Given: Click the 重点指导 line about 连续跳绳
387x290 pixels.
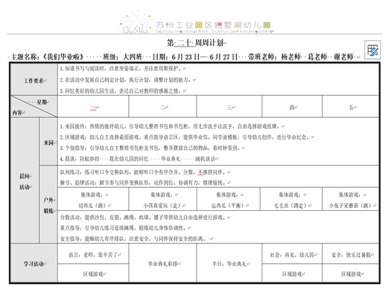Looking at the screenshot, I should [124, 228].
